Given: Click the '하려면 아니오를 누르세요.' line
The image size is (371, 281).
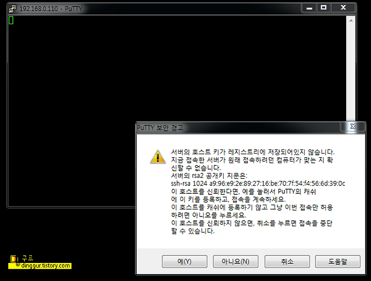Looking at the screenshot, I should coord(209,215).
